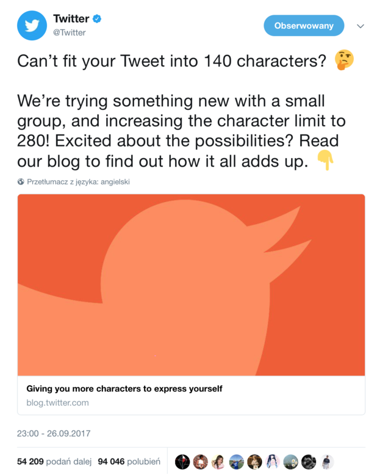Translate tweet via Przetłumacz z języka link
The image size is (377, 475).
tap(78, 181)
